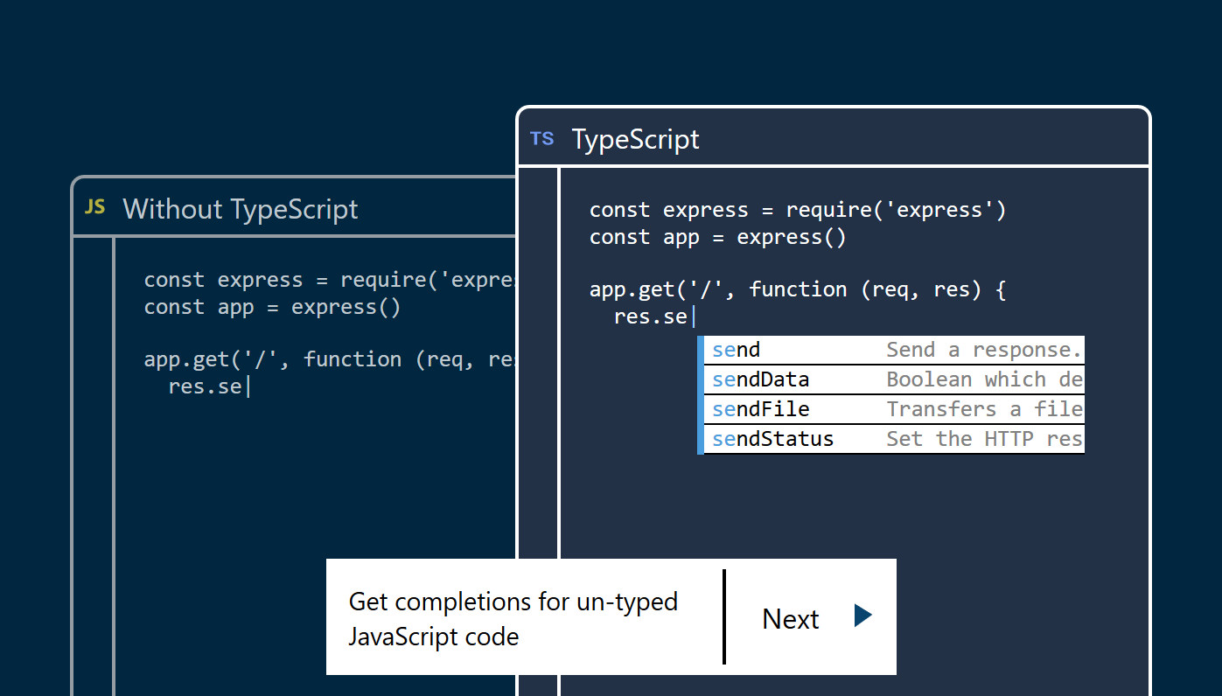Click 'Send a response.' description text

coord(985,351)
